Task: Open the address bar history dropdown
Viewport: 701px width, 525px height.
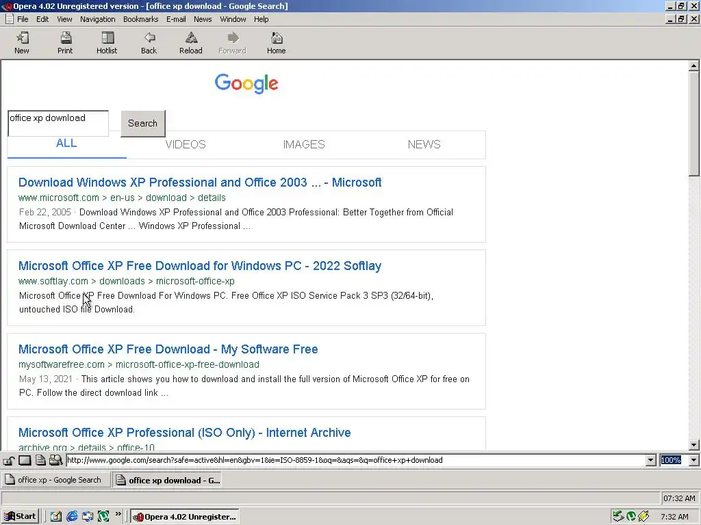Action: coord(651,460)
